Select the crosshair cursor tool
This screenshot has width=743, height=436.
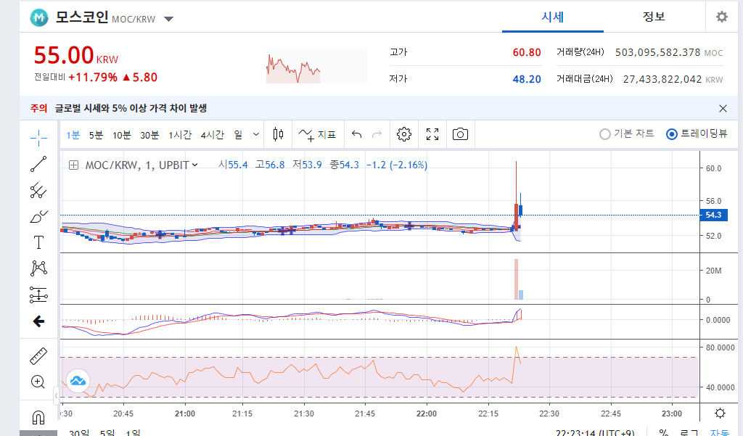pos(38,138)
